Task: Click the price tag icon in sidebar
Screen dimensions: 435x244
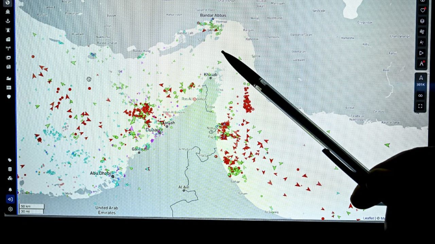Action: [10, 160]
